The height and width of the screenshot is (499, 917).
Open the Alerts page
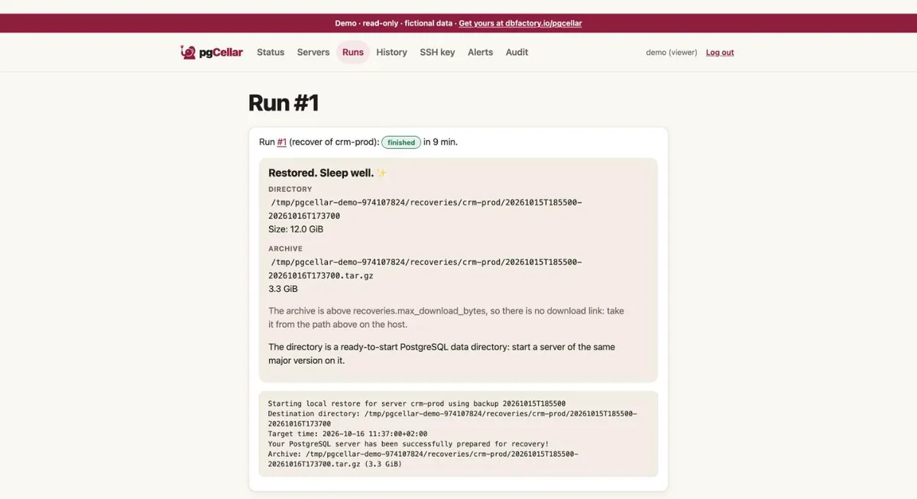pos(481,52)
